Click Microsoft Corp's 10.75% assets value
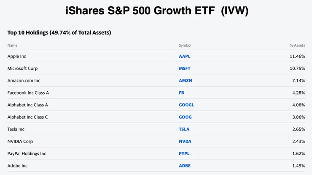This screenshot has height=175, width=312. (297, 68)
